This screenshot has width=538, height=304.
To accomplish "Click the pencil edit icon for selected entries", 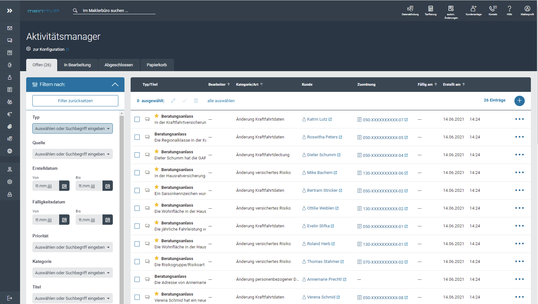I will 173,101.
